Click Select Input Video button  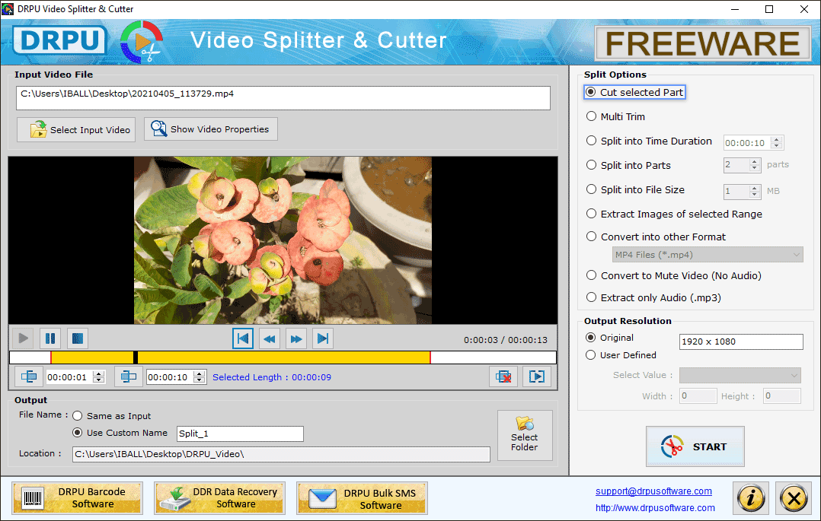[x=76, y=130]
